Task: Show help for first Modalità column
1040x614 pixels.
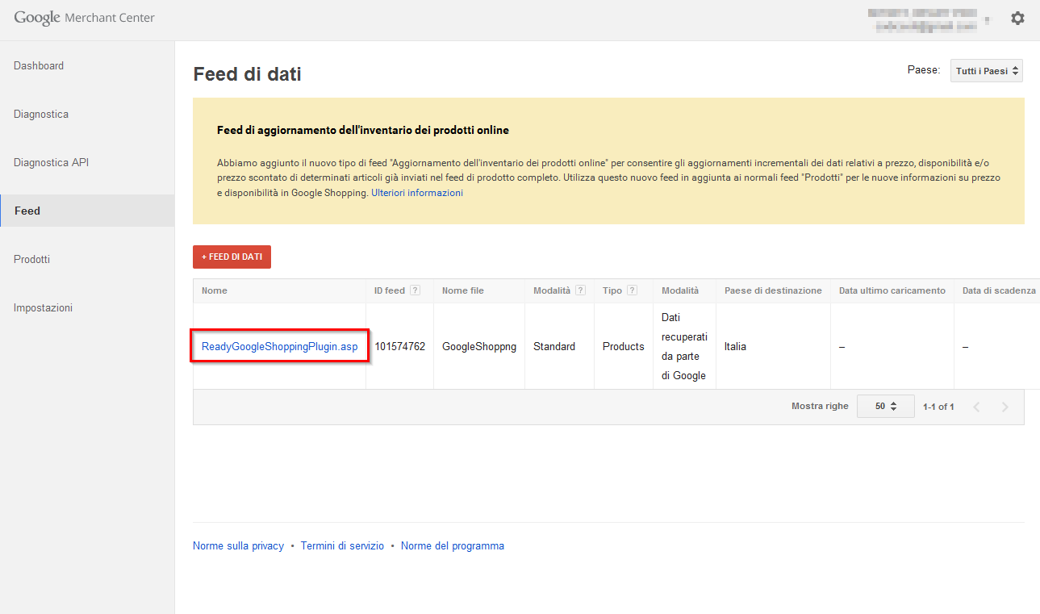Action: [x=580, y=290]
